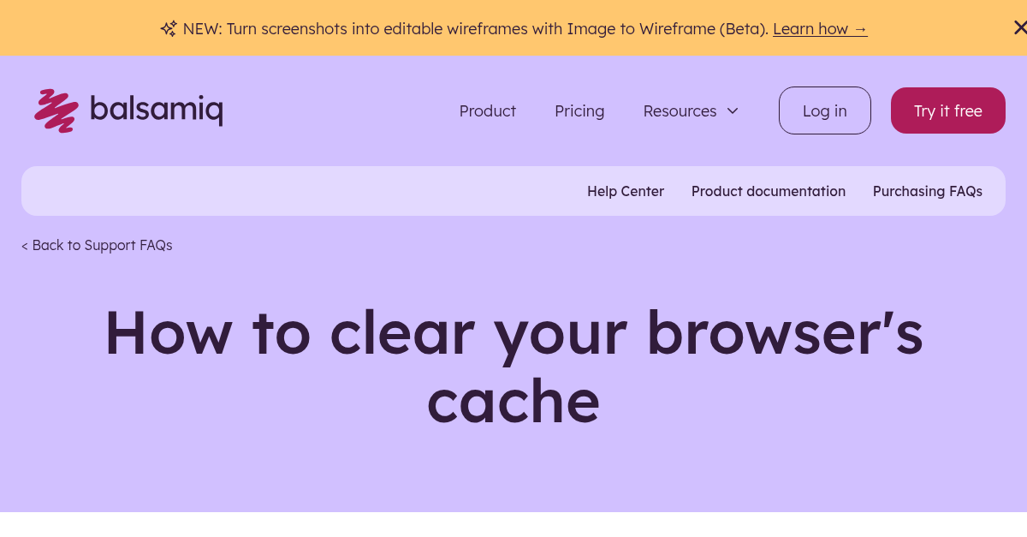The width and height of the screenshot is (1027, 537).
Task: Click the arrow after Learn how
Action: click(x=860, y=28)
